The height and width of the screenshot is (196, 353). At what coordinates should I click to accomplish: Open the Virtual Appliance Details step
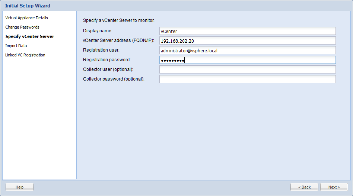pos(26,18)
